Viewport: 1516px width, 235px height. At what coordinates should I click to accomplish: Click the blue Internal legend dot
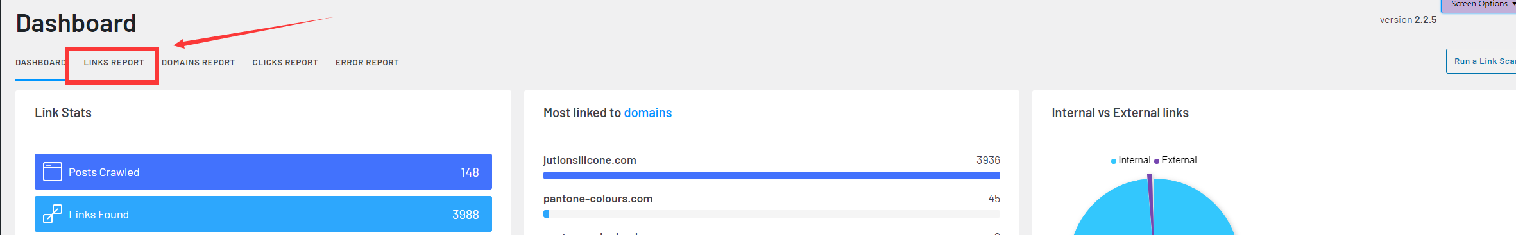click(1114, 161)
